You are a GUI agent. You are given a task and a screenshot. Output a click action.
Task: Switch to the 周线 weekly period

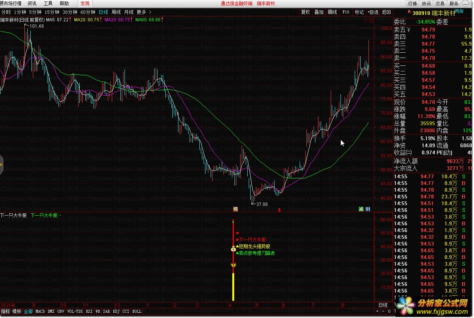(x=116, y=12)
